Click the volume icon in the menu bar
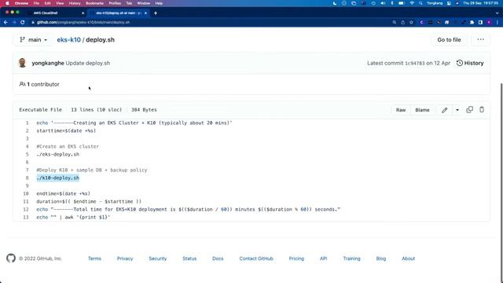Image resolution: width=503 pixels, height=283 pixels. (383, 3)
